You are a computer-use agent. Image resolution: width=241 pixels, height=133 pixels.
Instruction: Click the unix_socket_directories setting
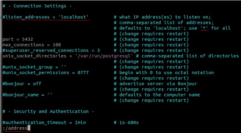click(x=67, y=56)
